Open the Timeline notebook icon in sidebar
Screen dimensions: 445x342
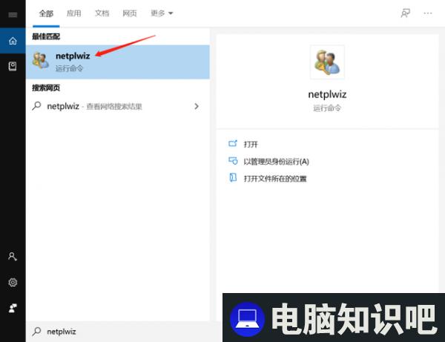[13, 66]
